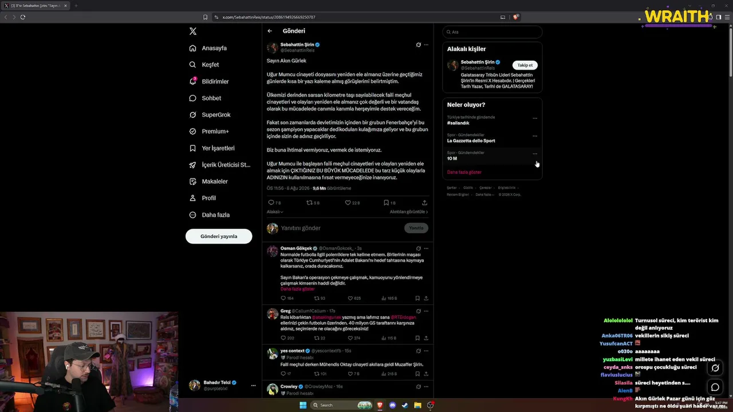Share the yes context reply
Viewport: 733px width, 412px height.
coord(425,374)
